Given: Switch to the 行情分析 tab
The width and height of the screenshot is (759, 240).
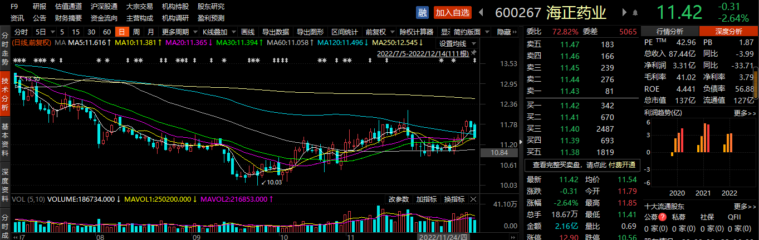Looking at the screenshot, I should 670,31.
